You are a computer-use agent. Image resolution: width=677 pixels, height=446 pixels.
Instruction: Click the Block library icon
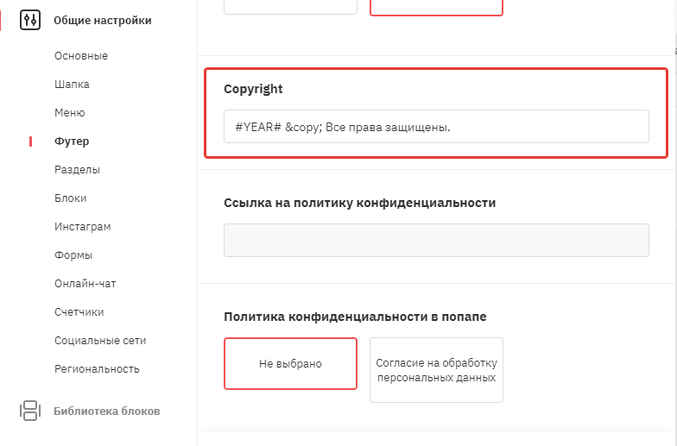[30, 411]
